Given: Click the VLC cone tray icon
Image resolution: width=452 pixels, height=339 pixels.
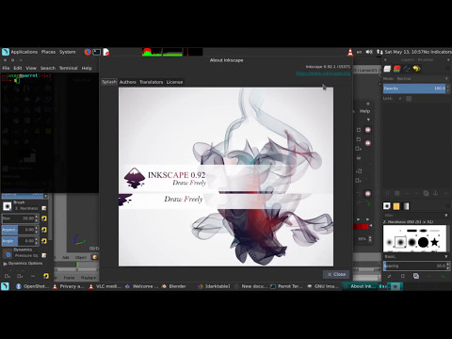Looking at the screenshot, I should (x=350, y=52).
